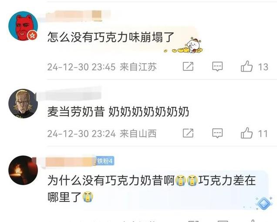Tap the verified badge on red avatar
Viewport: 277px width, 222px height.
pyautogui.click(x=33, y=36)
